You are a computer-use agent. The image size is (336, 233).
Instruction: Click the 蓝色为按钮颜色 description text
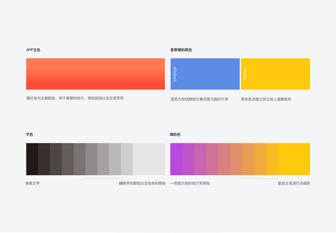pyautogui.click(x=199, y=99)
